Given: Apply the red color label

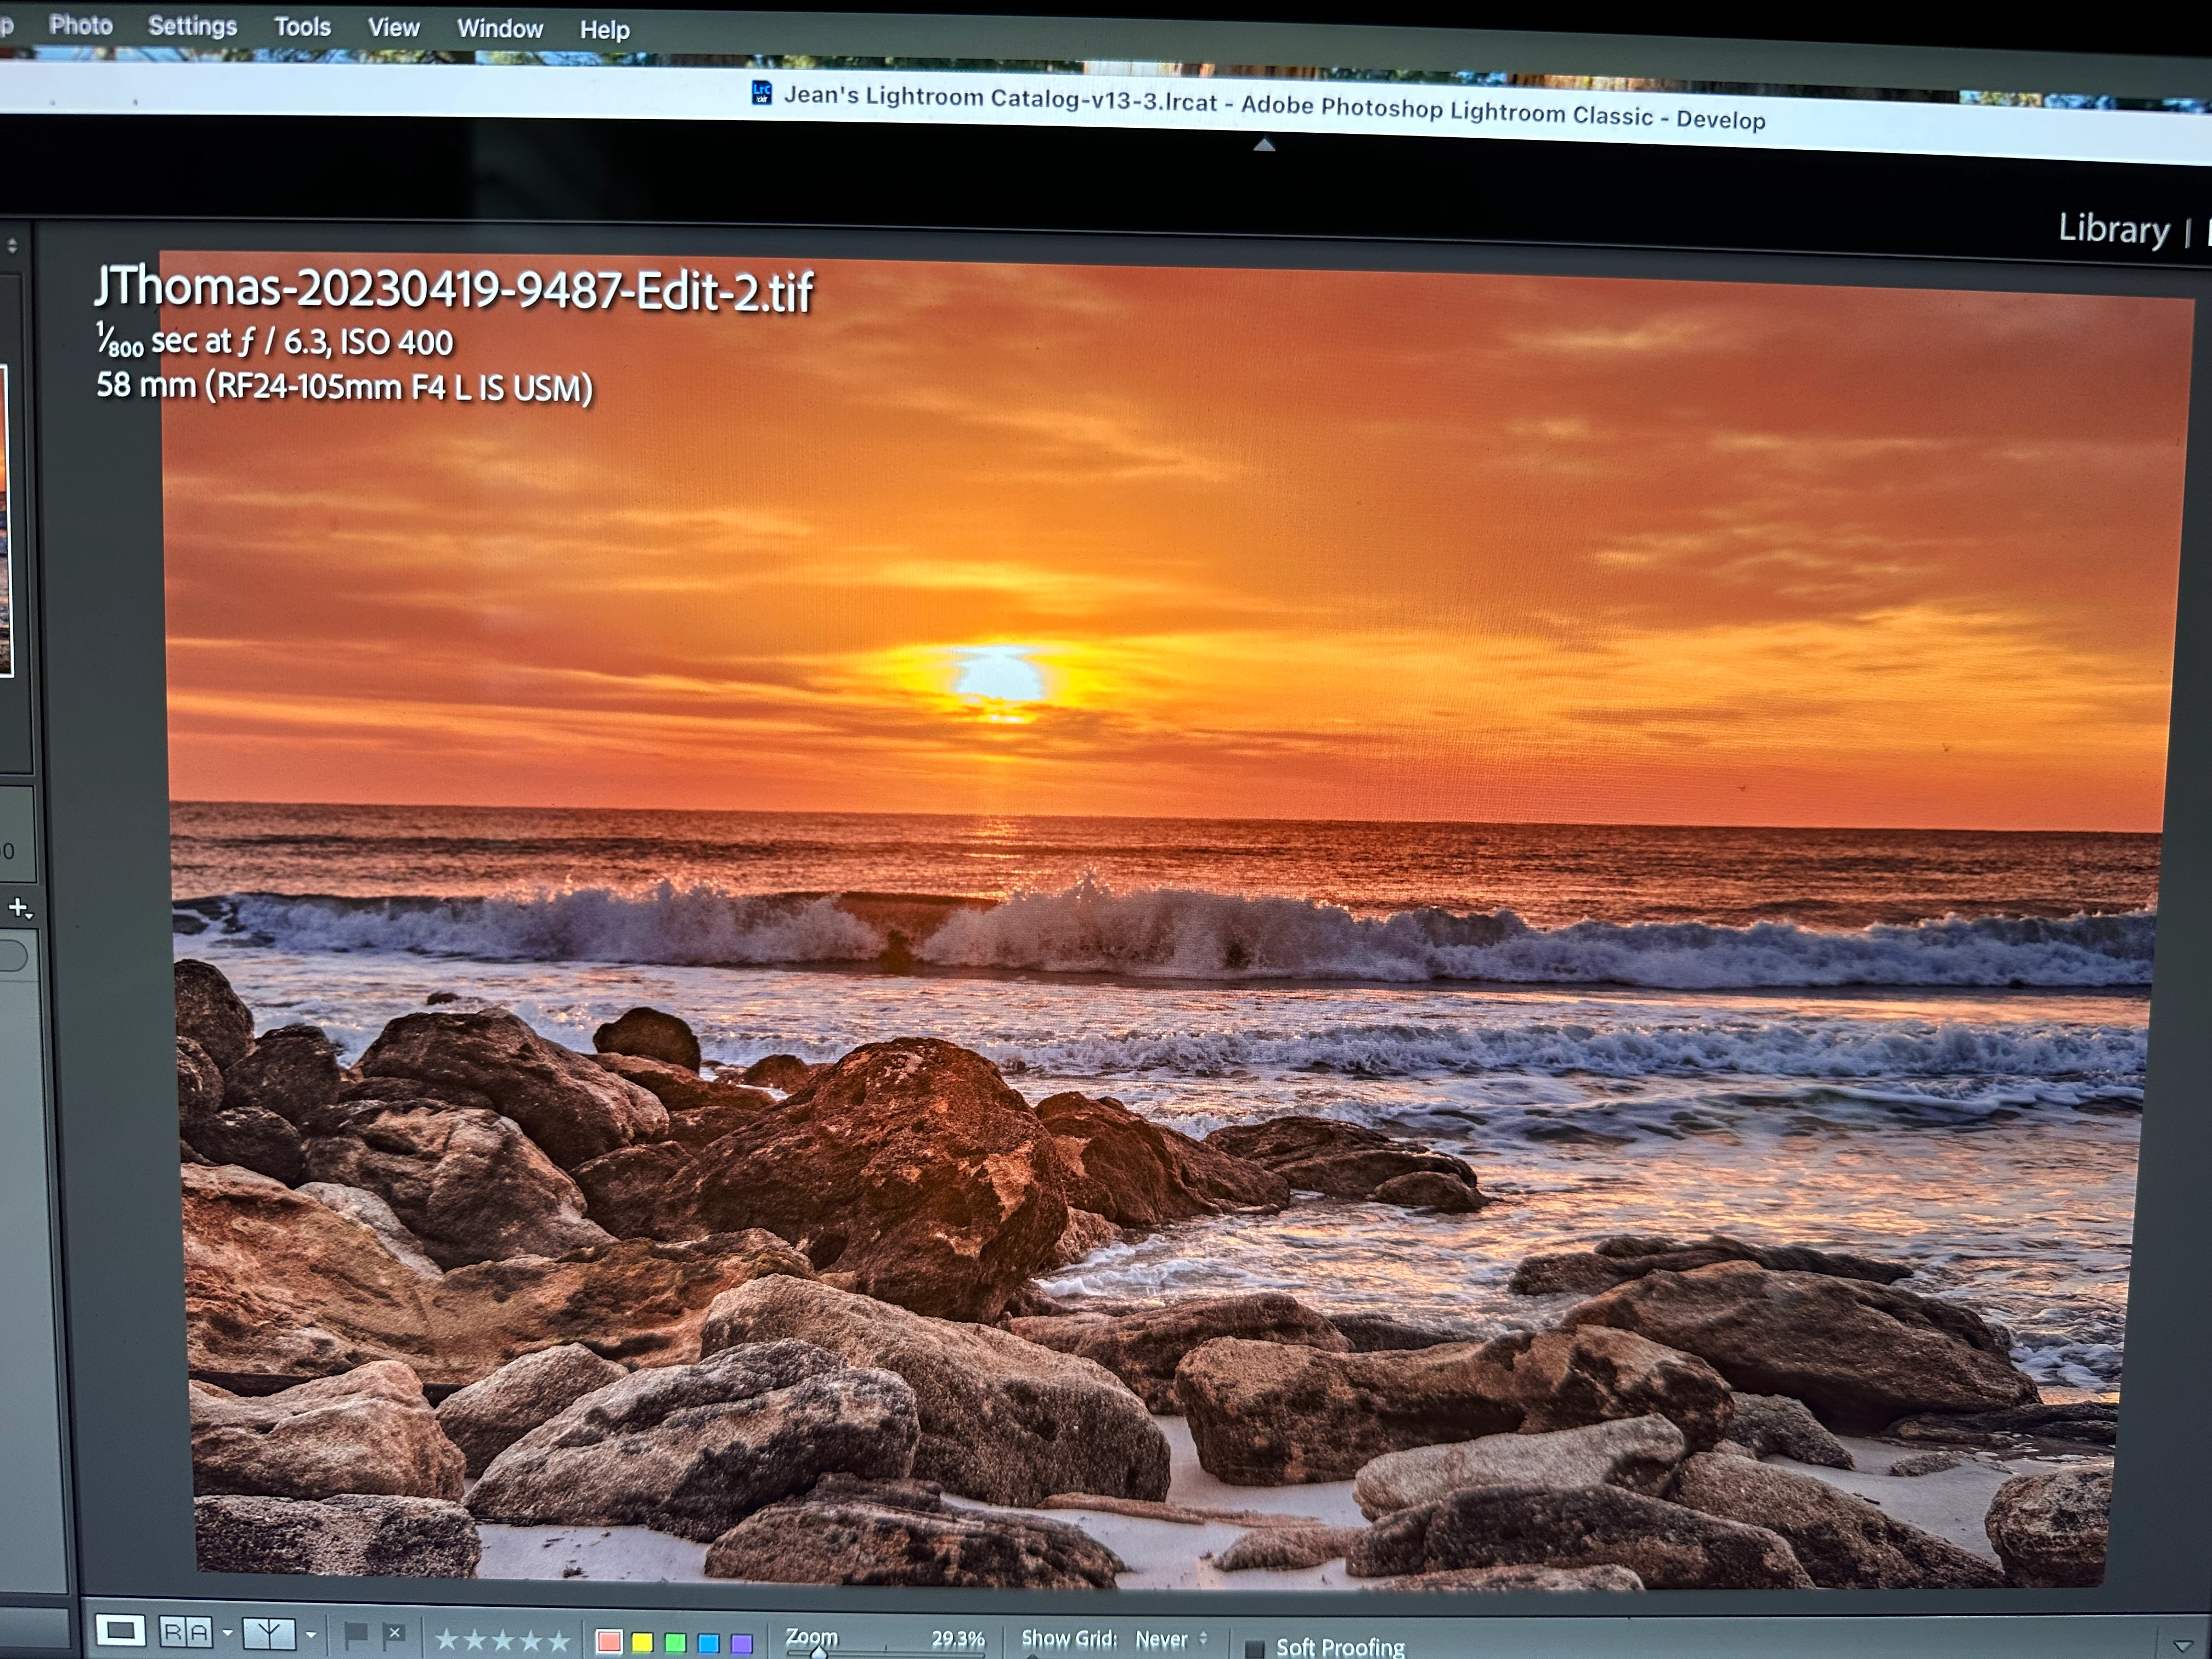Looking at the screenshot, I should click(609, 1641).
